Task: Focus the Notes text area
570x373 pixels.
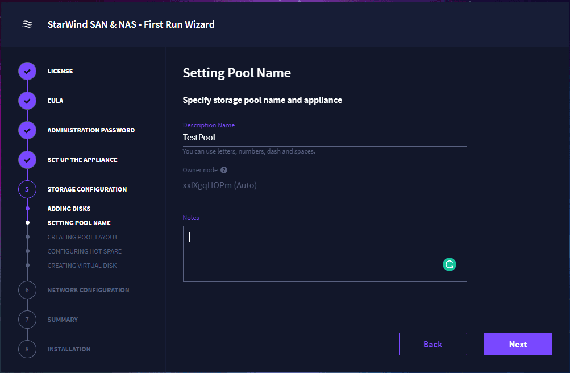Action: pos(313,254)
